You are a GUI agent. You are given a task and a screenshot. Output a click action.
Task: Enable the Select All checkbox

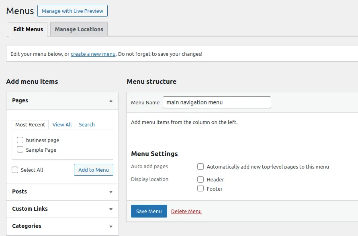pyautogui.click(x=15, y=170)
